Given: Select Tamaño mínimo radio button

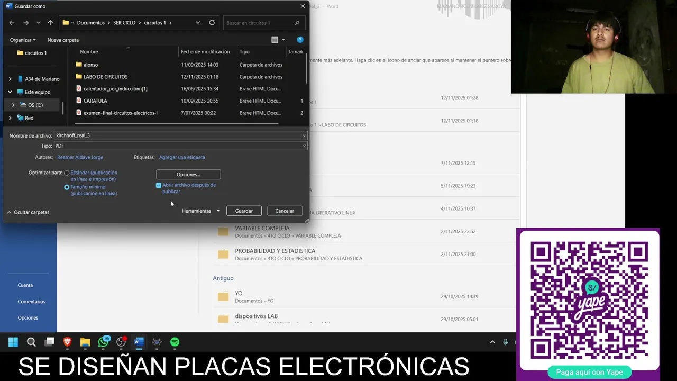Looking at the screenshot, I should point(67,187).
